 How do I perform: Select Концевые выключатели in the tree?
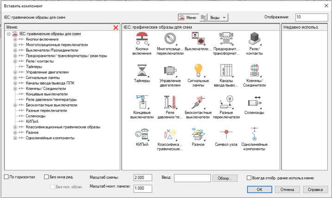tap(47, 94)
